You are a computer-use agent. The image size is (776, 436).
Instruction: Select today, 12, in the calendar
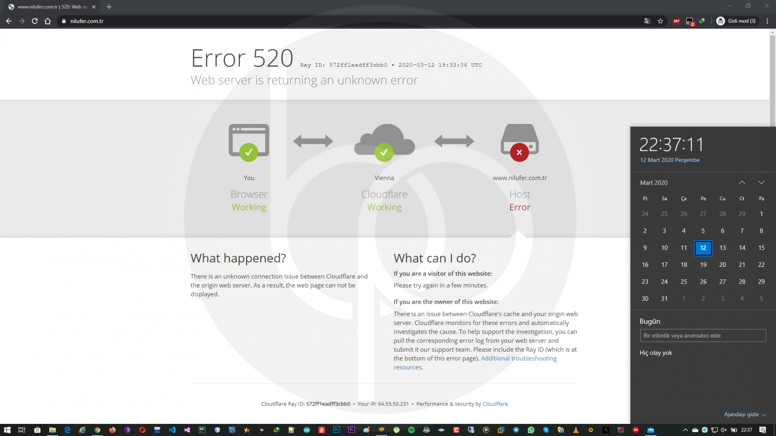(703, 248)
